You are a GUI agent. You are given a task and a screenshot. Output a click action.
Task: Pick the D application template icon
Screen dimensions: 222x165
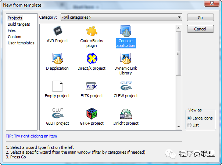coord(57,58)
